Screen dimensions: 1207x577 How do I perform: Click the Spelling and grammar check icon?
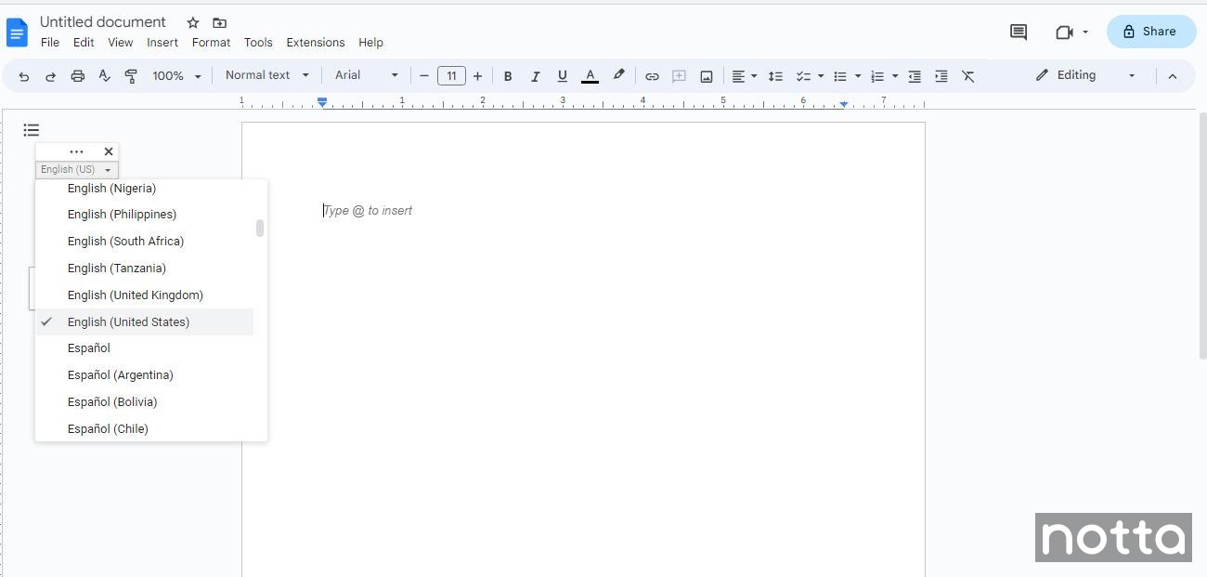click(x=104, y=75)
